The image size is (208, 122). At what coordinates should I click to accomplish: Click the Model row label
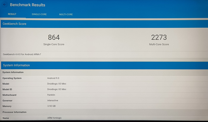tap(6, 84)
